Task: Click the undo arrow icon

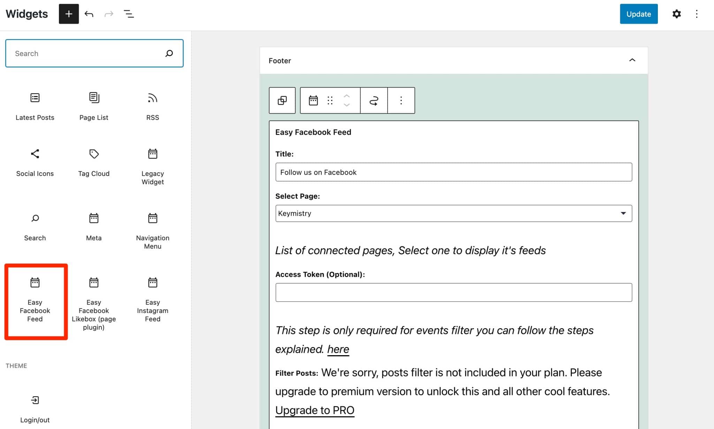Action: pos(89,14)
